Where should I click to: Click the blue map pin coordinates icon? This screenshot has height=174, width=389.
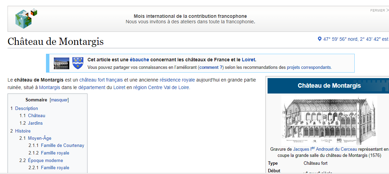pyautogui.click(x=320, y=39)
